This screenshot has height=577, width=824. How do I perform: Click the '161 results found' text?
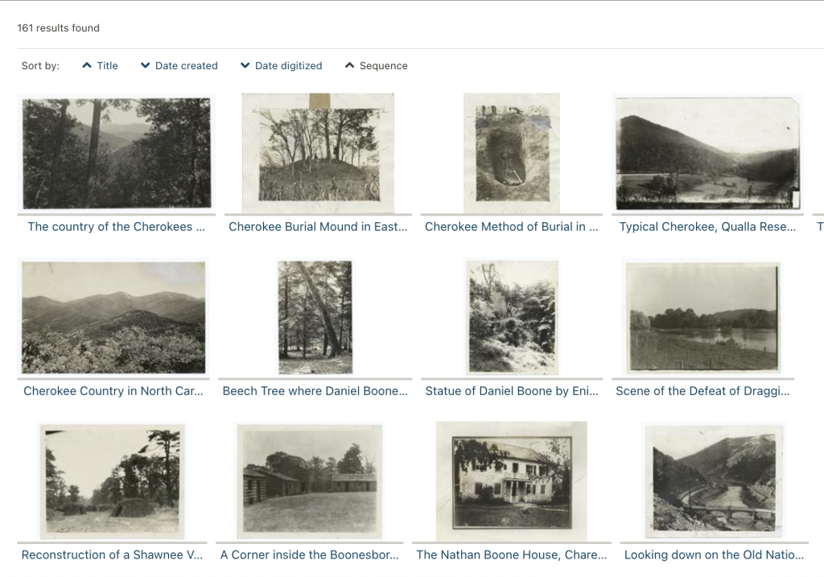coord(58,28)
